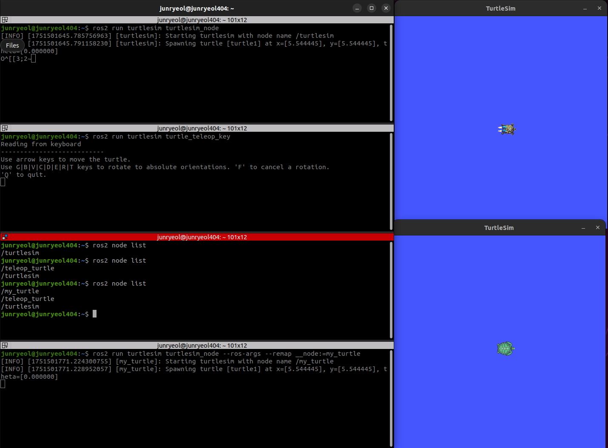Close the upper TurtleSim window
The image size is (608, 448).
(599, 9)
